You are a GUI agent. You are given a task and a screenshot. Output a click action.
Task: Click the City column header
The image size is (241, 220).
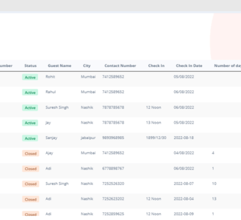[87, 66]
